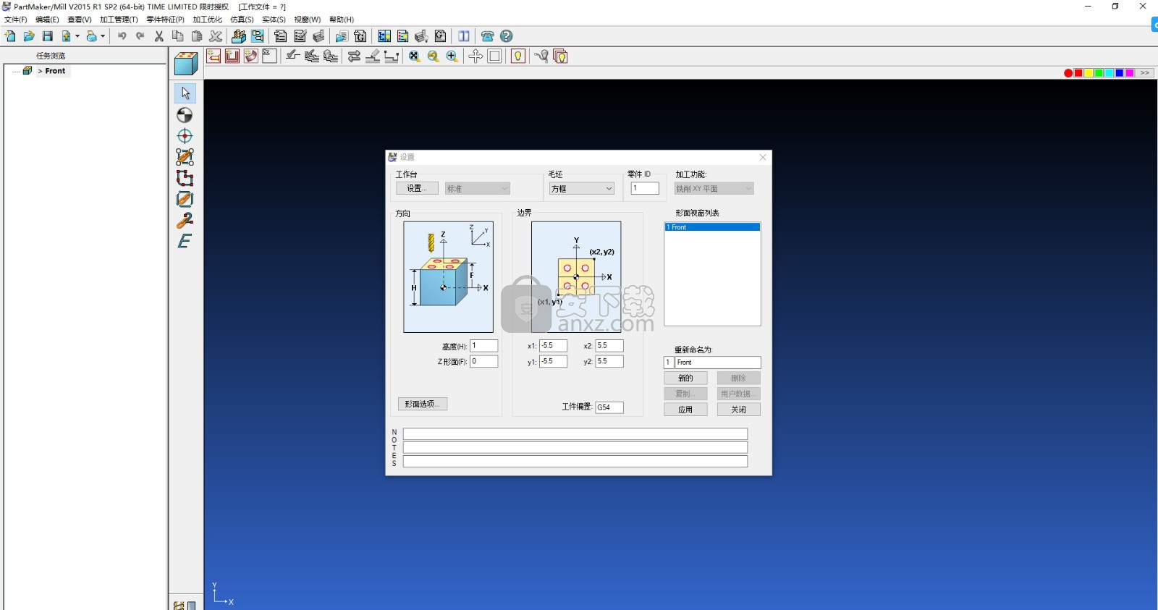Click the first NOTES text line

click(575, 434)
